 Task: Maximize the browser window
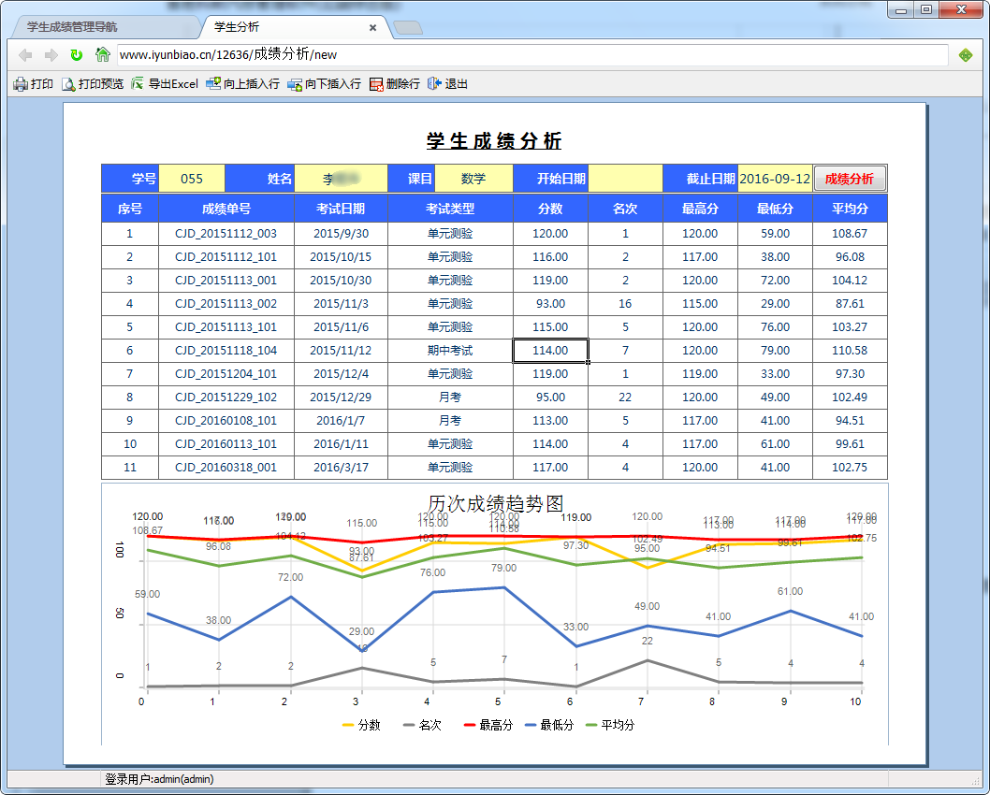tap(926, 9)
